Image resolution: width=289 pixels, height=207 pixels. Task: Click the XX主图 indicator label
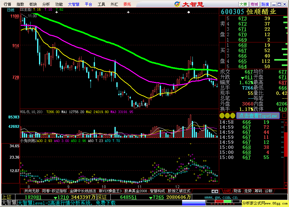[x=25, y=9]
